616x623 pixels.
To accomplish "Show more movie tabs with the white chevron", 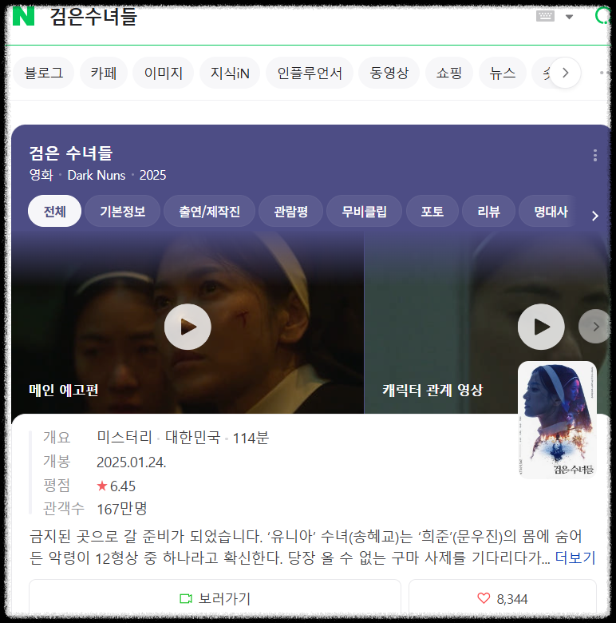I will (x=594, y=216).
